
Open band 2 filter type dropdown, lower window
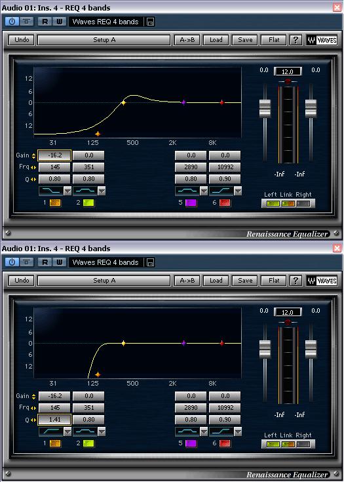102,432
